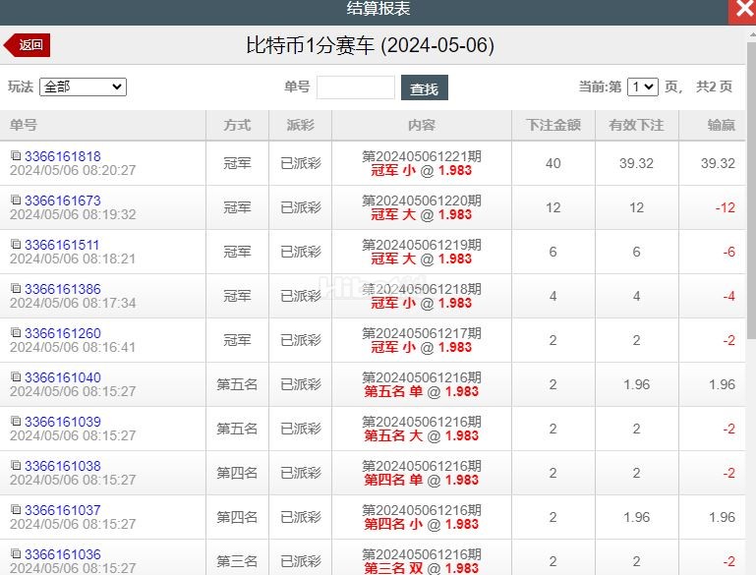The width and height of the screenshot is (756, 575).
Task: Click the 查找 search button
Action: coord(425,87)
